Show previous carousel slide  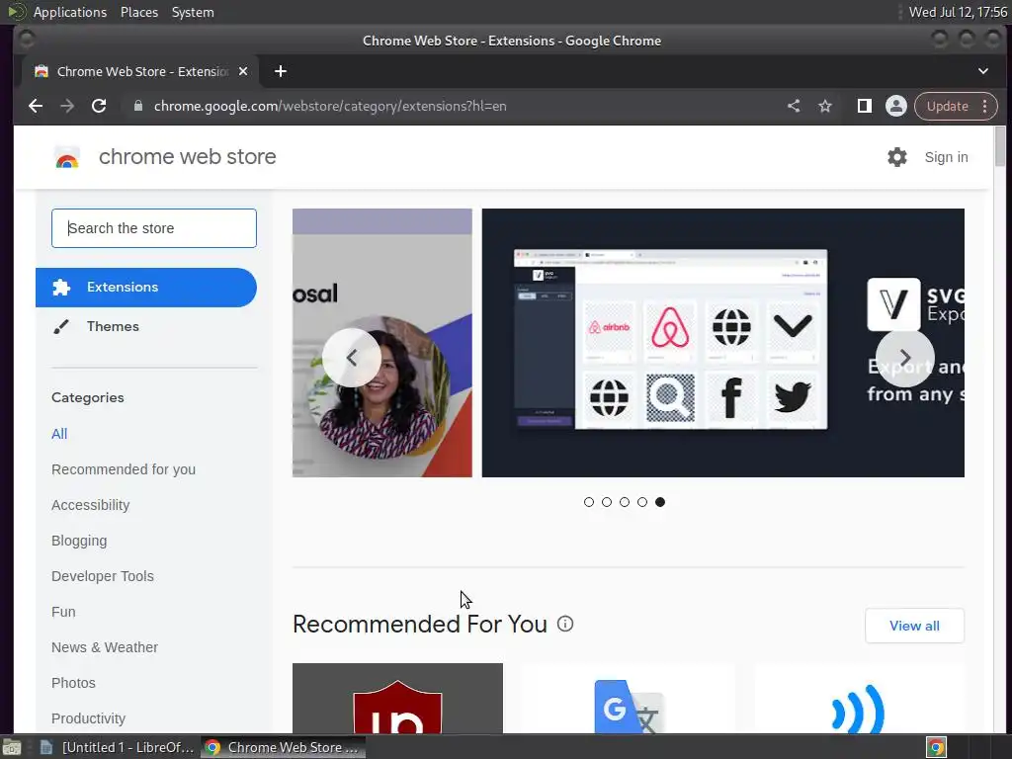(351, 358)
